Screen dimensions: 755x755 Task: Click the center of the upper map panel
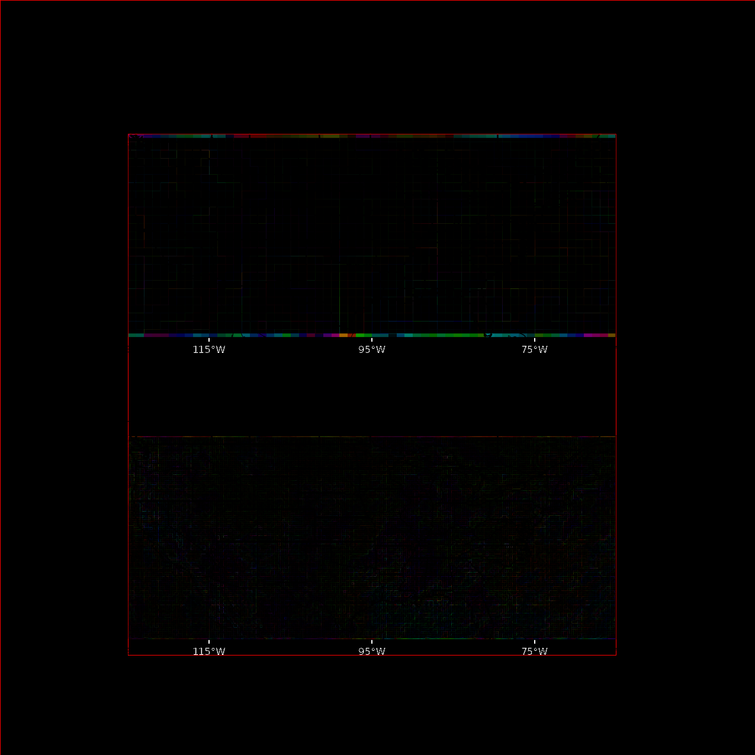(x=372, y=236)
